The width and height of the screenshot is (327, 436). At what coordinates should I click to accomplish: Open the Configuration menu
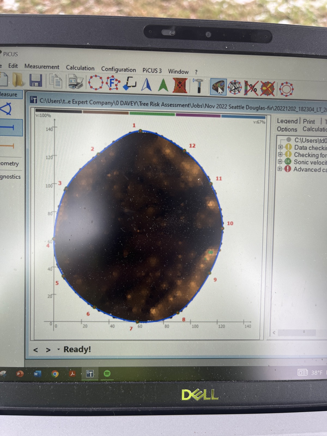[118, 69]
